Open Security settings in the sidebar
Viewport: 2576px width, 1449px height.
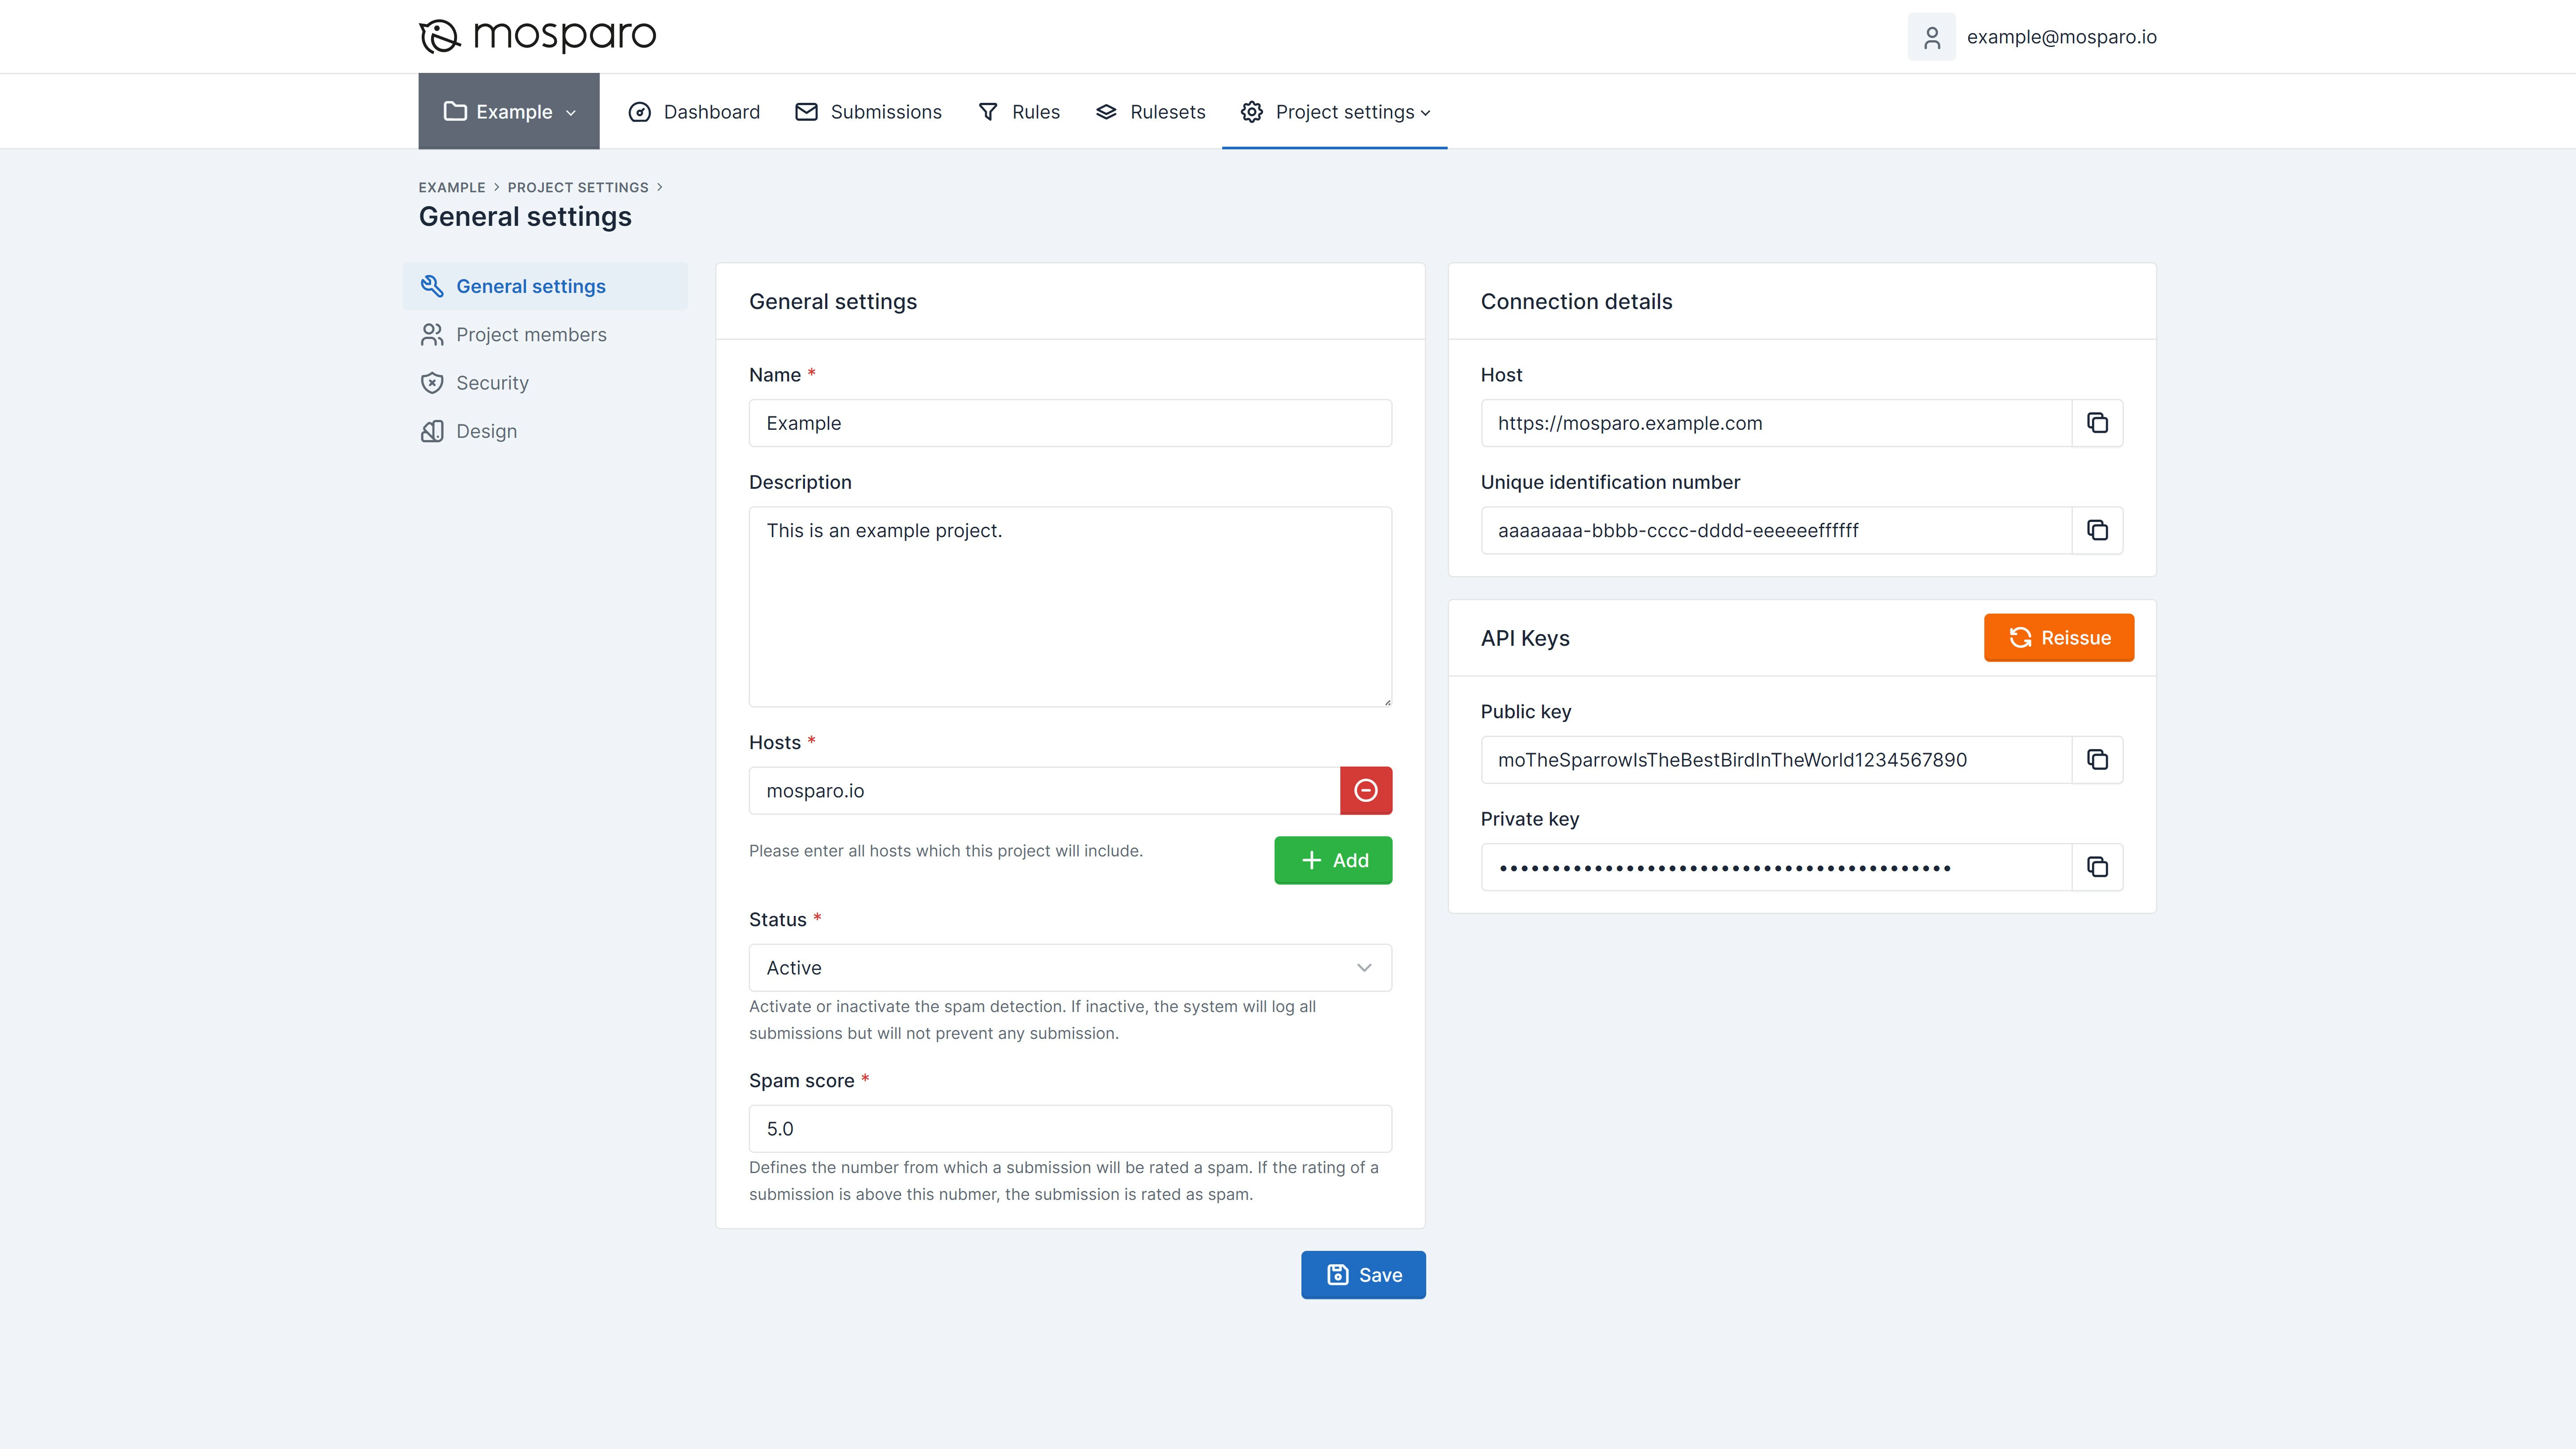[x=545, y=383]
